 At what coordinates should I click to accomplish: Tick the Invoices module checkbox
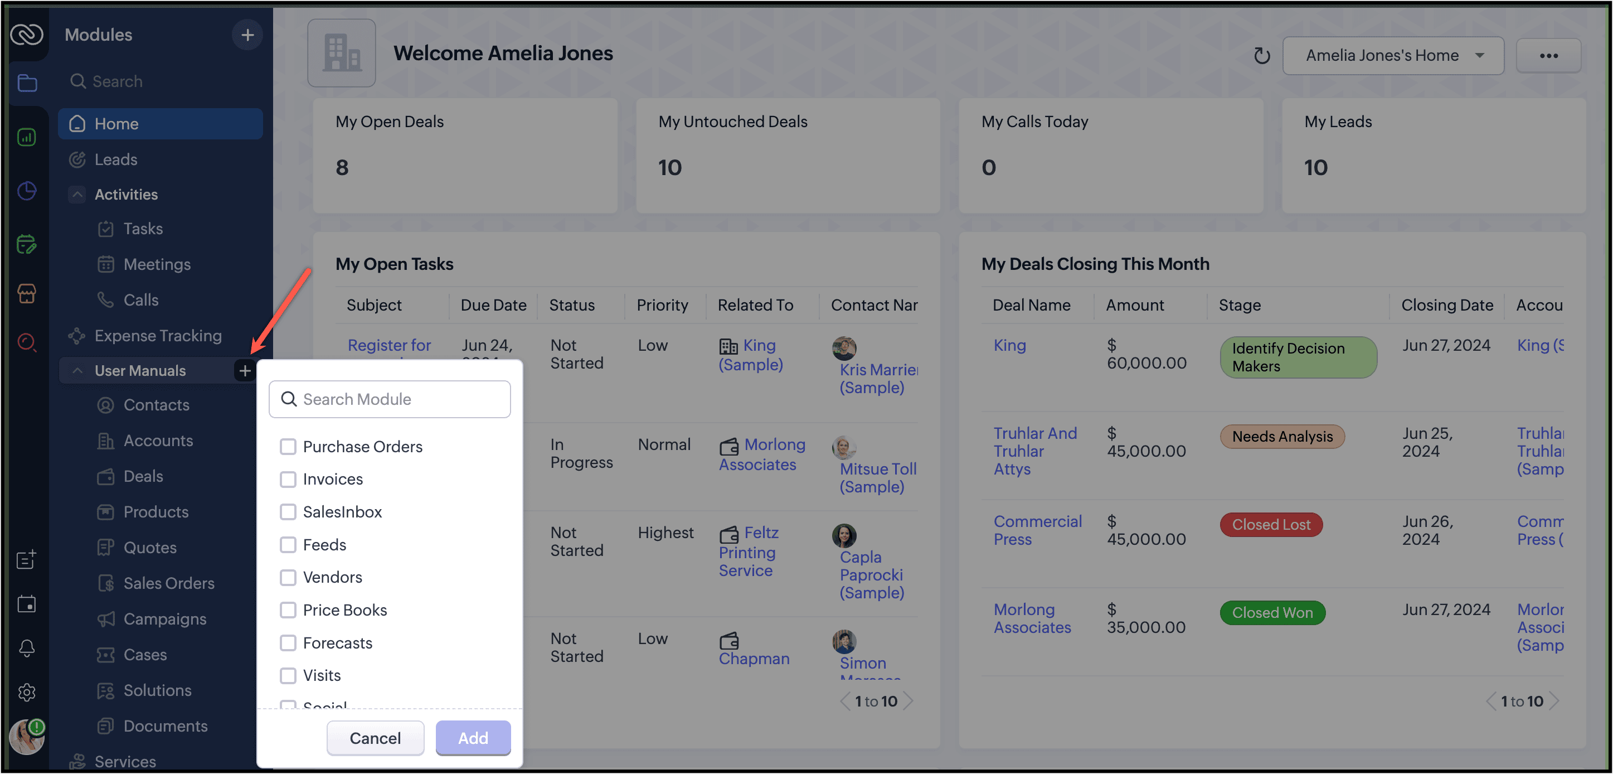point(288,479)
